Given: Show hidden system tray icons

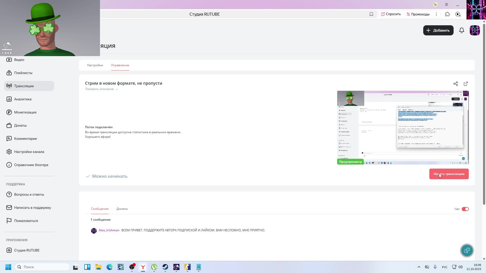Looking at the screenshot, I should click(x=419, y=267).
